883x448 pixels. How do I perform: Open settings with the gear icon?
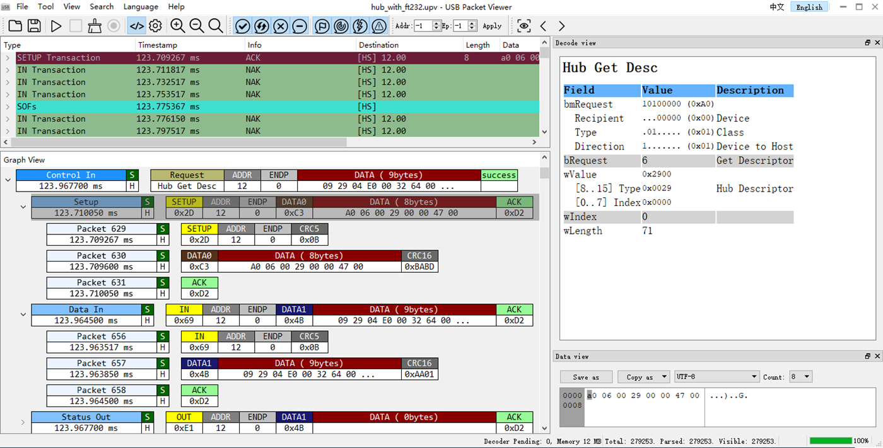(x=155, y=26)
